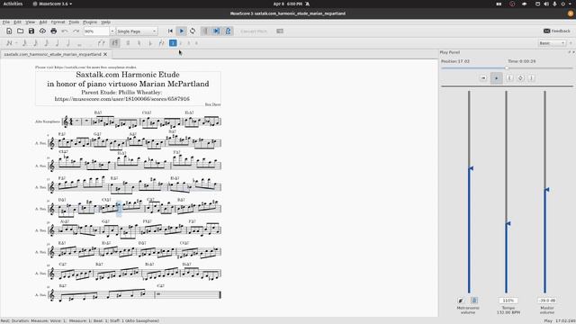Open the Format menu
The height and width of the screenshot is (324, 576).
pyautogui.click(x=58, y=22)
